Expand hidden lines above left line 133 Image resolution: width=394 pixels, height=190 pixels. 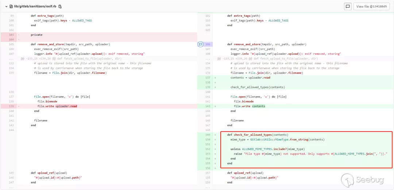click(x=12, y=58)
